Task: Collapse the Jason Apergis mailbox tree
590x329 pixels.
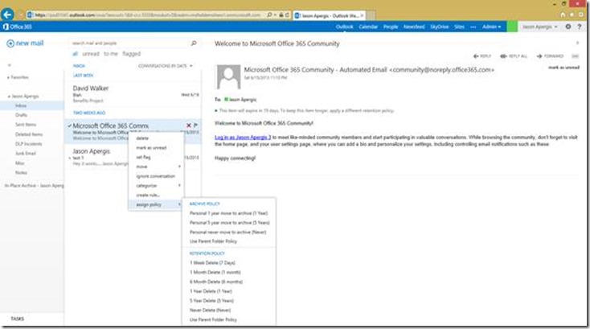Action: click(9, 97)
